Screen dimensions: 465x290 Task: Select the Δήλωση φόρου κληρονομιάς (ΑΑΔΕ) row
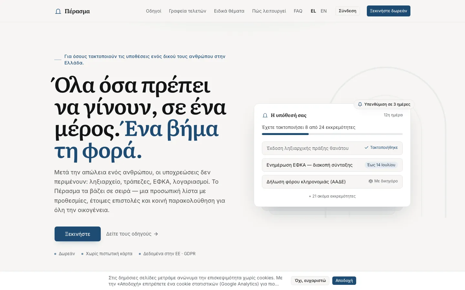[x=332, y=182]
